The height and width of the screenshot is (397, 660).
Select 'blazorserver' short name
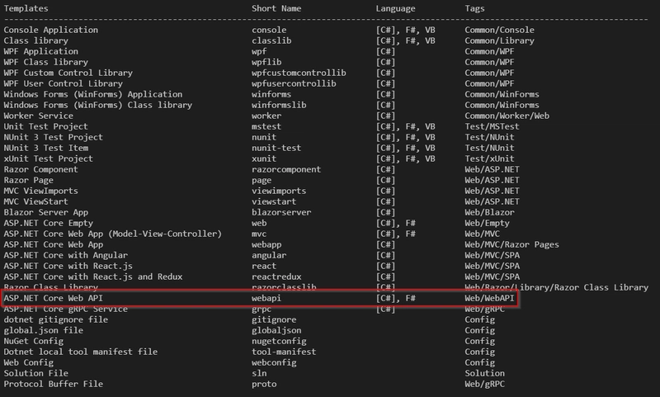pyautogui.click(x=281, y=213)
